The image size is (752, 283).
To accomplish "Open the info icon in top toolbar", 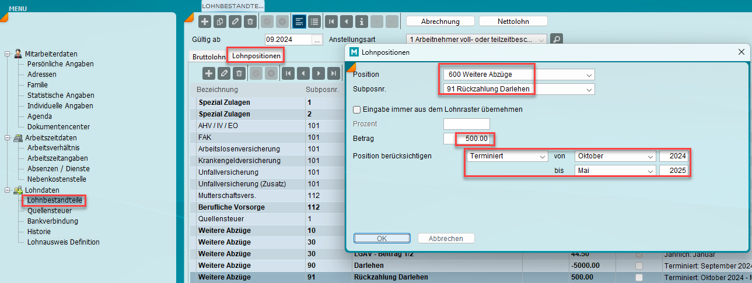I will click(x=362, y=22).
